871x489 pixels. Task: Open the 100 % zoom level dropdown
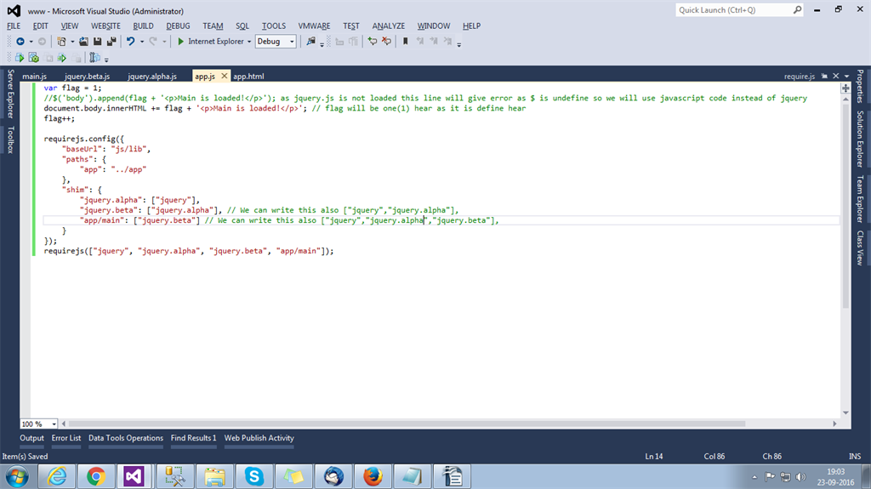(x=54, y=424)
